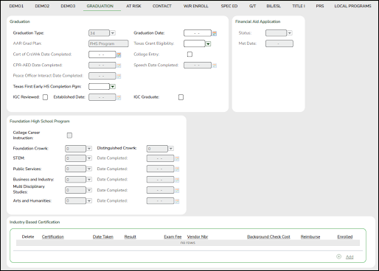Viewport: 379px width, 271px height.
Task: Check the IGC Graduate checkbox
Action: (181, 97)
